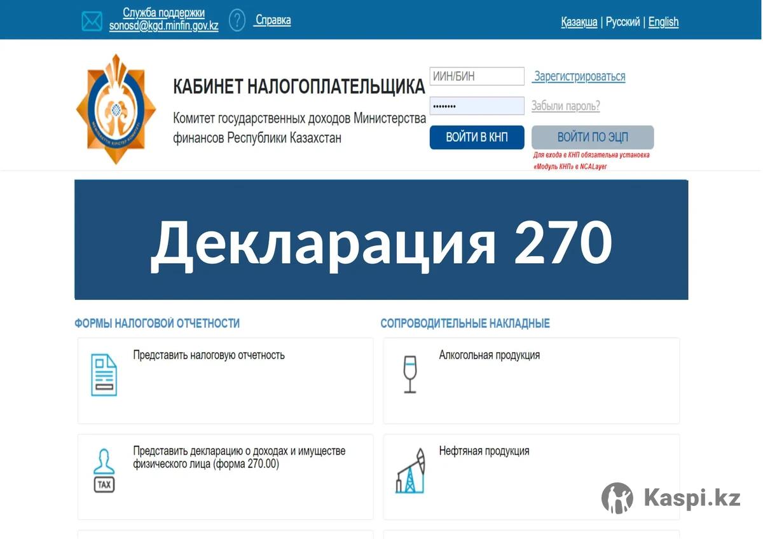Click the tax report document icon
763x539 pixels.
click(104, 376)
